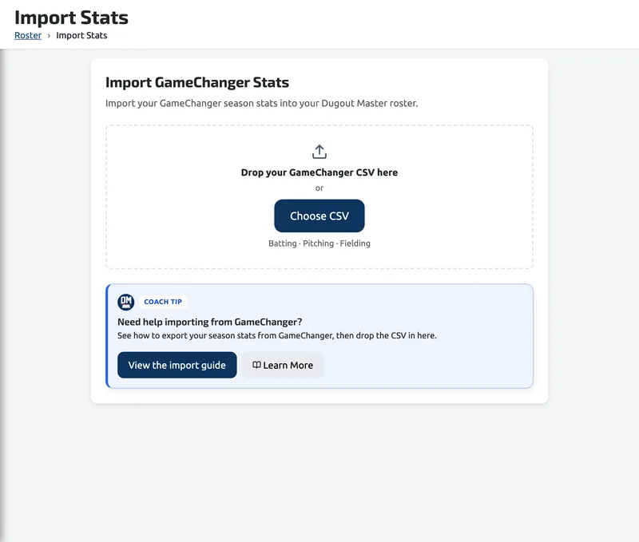Click the "See how to export" tip description
This screenshot has height=542, width=639.
(x=277, y=335)
